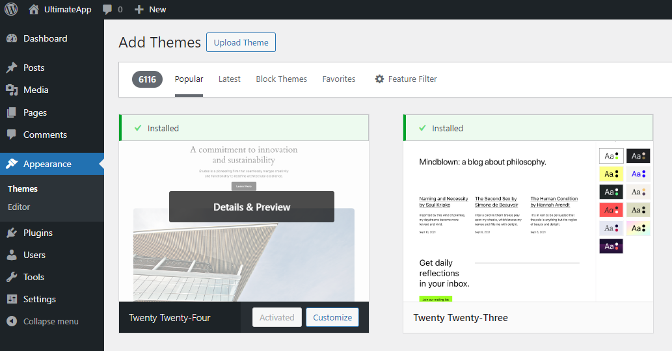Click the Pages document icon
Screen dimensions: 672x351
pyautogui.click(x=12, y=112)
